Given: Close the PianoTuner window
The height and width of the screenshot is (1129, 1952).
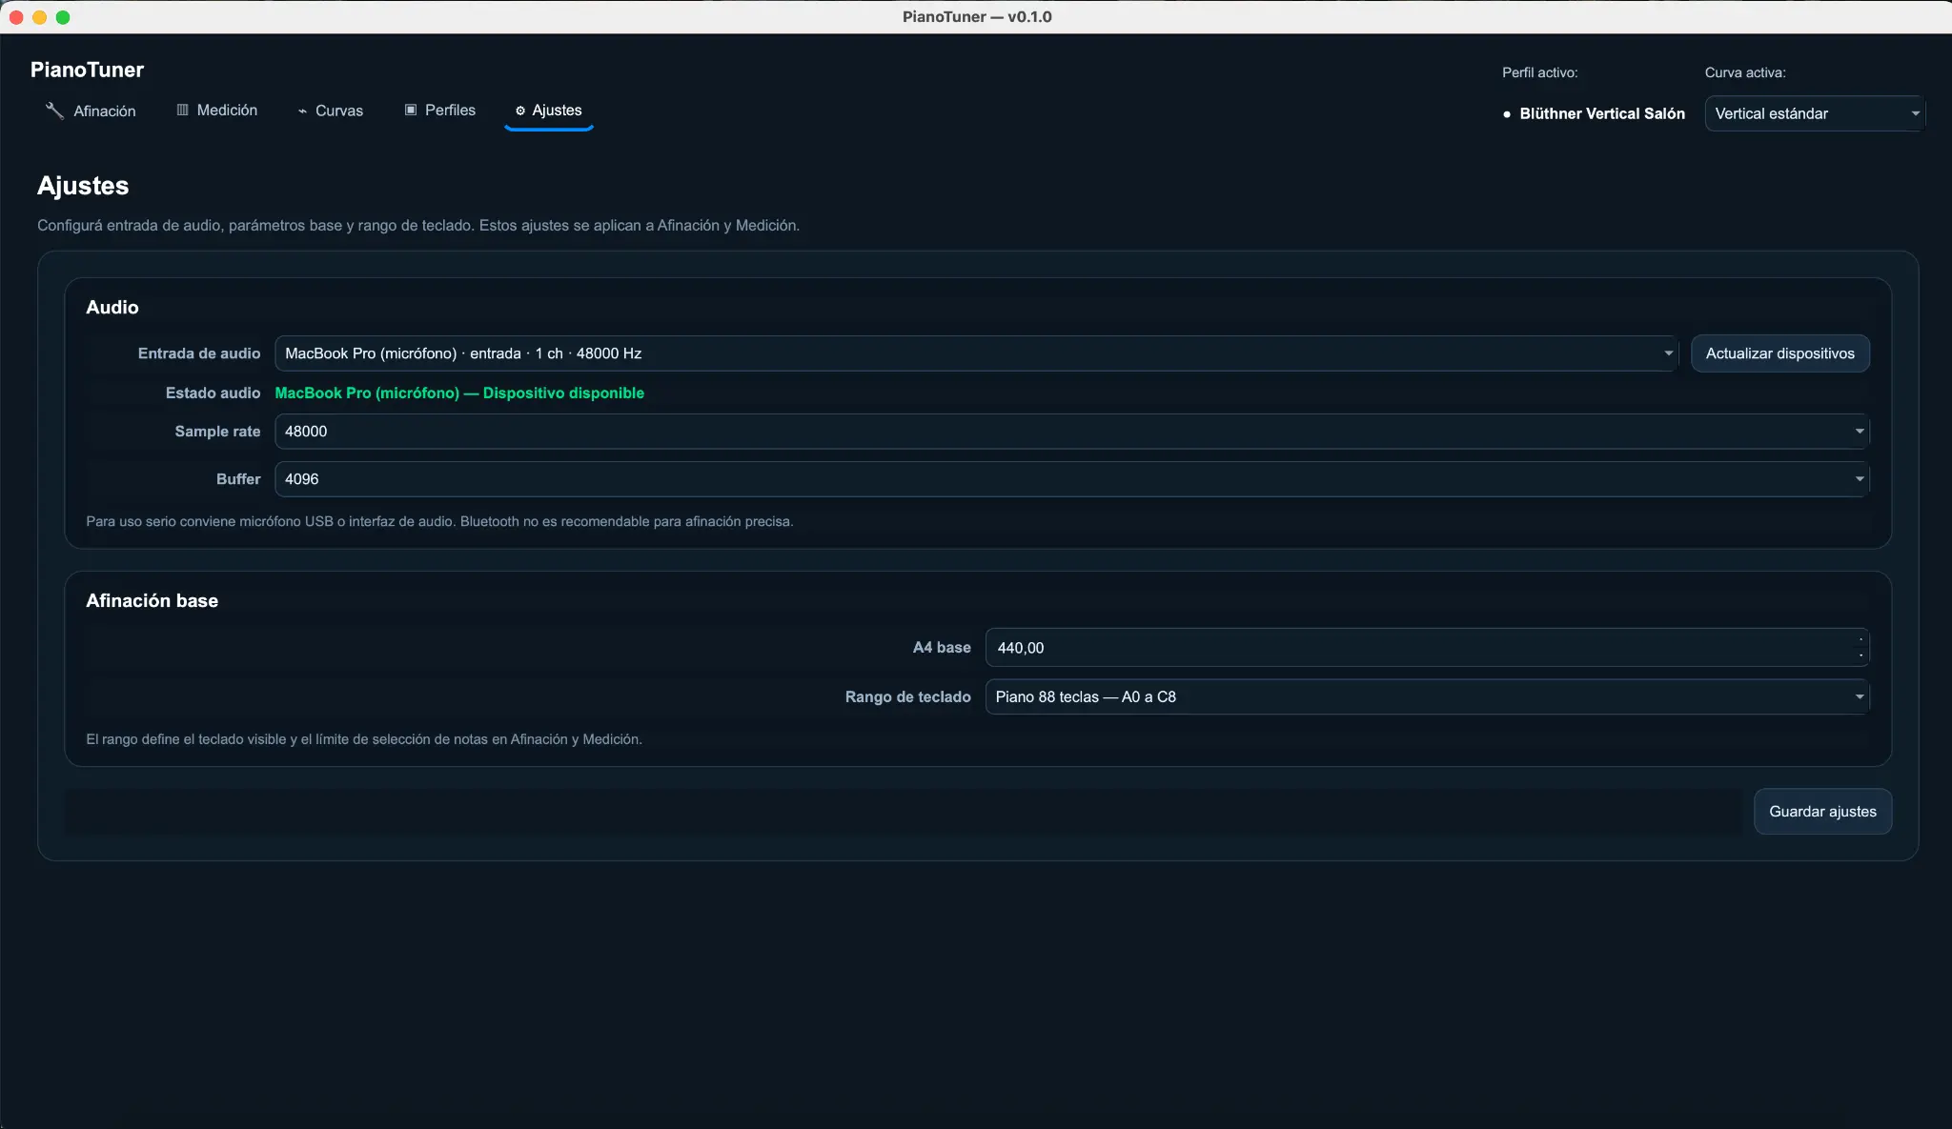Looking at the screenshot, I should 16,17.
